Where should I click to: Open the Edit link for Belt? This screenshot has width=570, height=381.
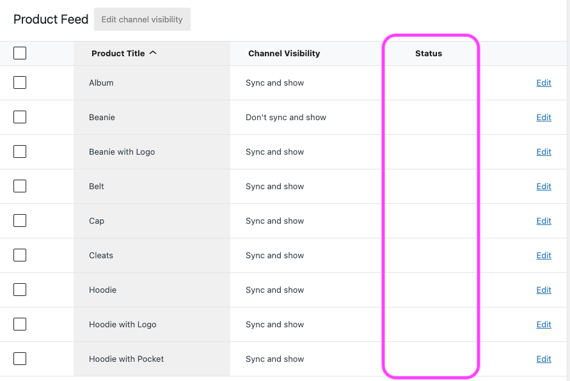point(543,186)
